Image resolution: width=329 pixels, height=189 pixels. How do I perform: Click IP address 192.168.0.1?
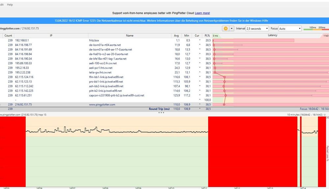click(x=22, y=40)
